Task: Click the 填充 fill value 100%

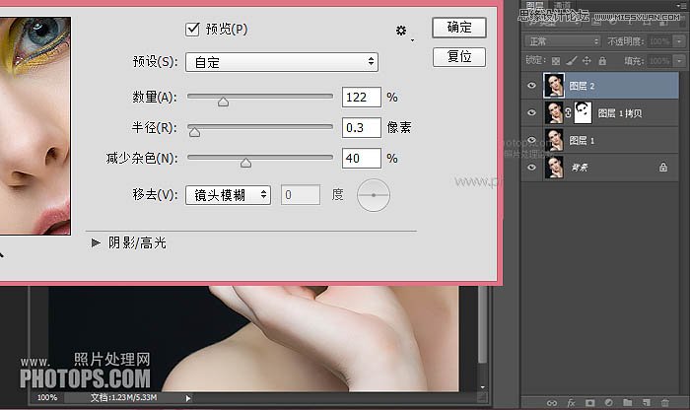Action: click(659, 61)
